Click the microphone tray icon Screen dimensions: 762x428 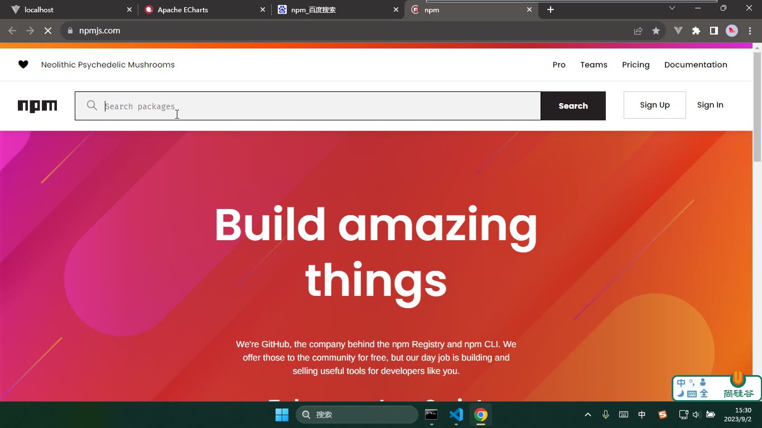[x=606, y=415]
